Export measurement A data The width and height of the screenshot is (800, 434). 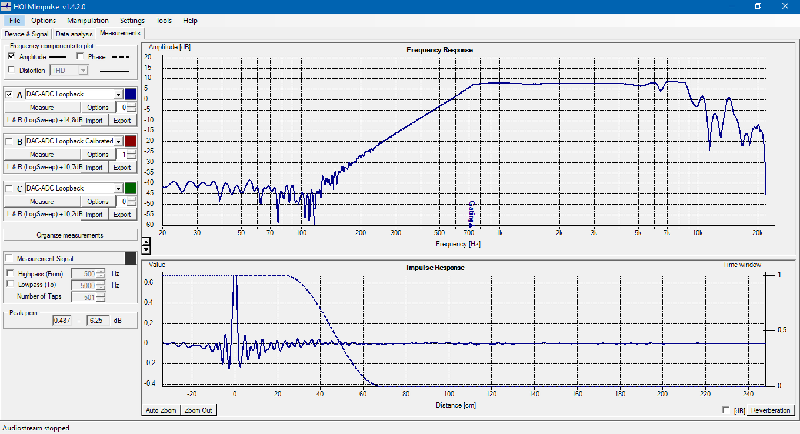tap(122, 121)
